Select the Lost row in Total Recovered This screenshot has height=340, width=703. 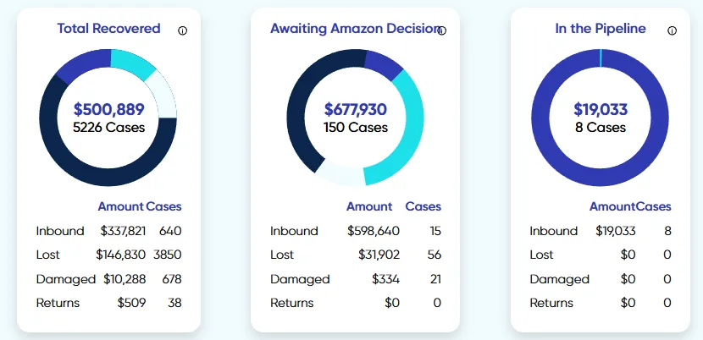pos(49,255)
